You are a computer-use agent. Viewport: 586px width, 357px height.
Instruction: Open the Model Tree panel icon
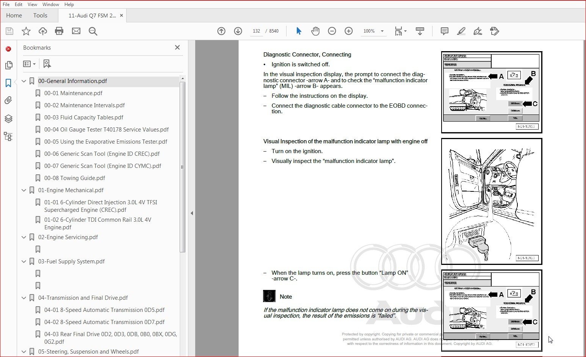[x=8, y=136]
